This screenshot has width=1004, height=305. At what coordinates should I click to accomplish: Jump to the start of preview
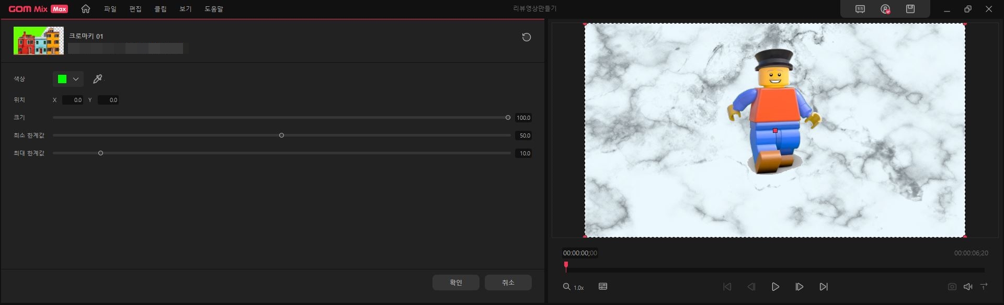click(x=727, y=287)
